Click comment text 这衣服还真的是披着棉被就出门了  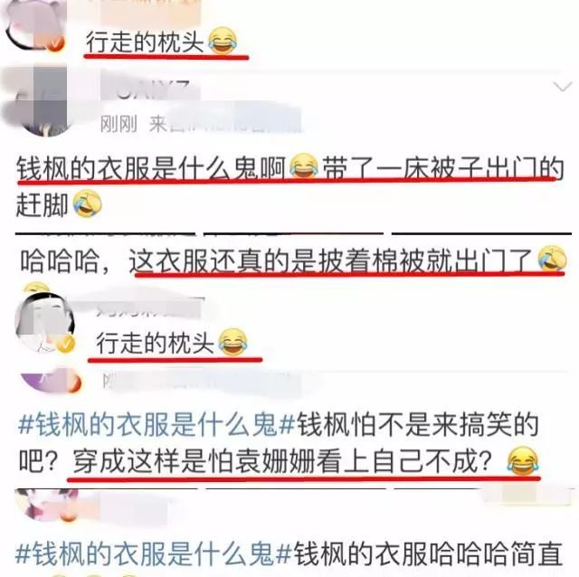point(330,261)
